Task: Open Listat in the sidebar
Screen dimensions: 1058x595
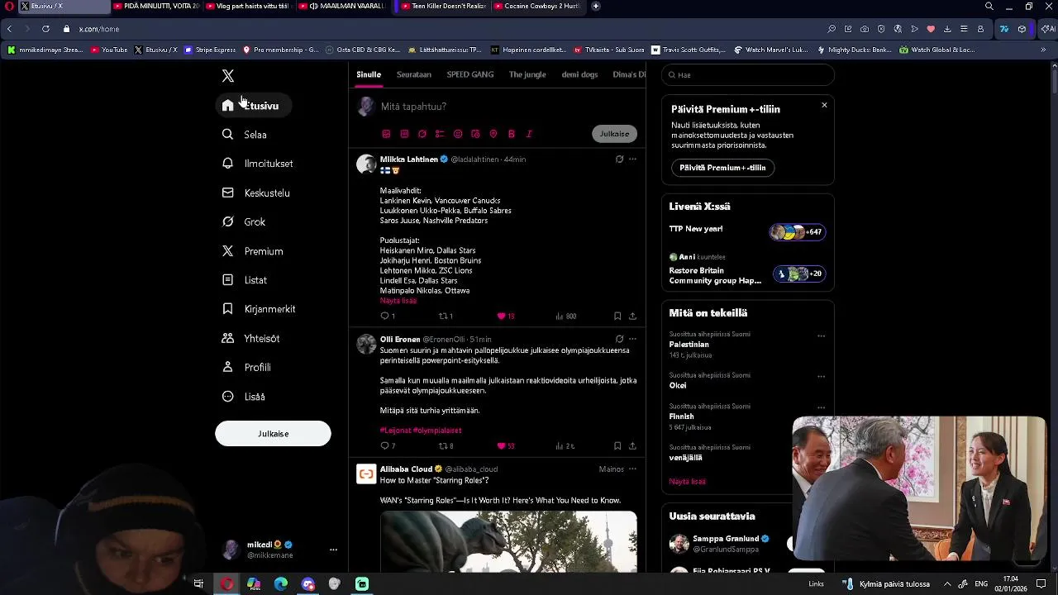Action: pyautogui.click(x=245, y=280)
